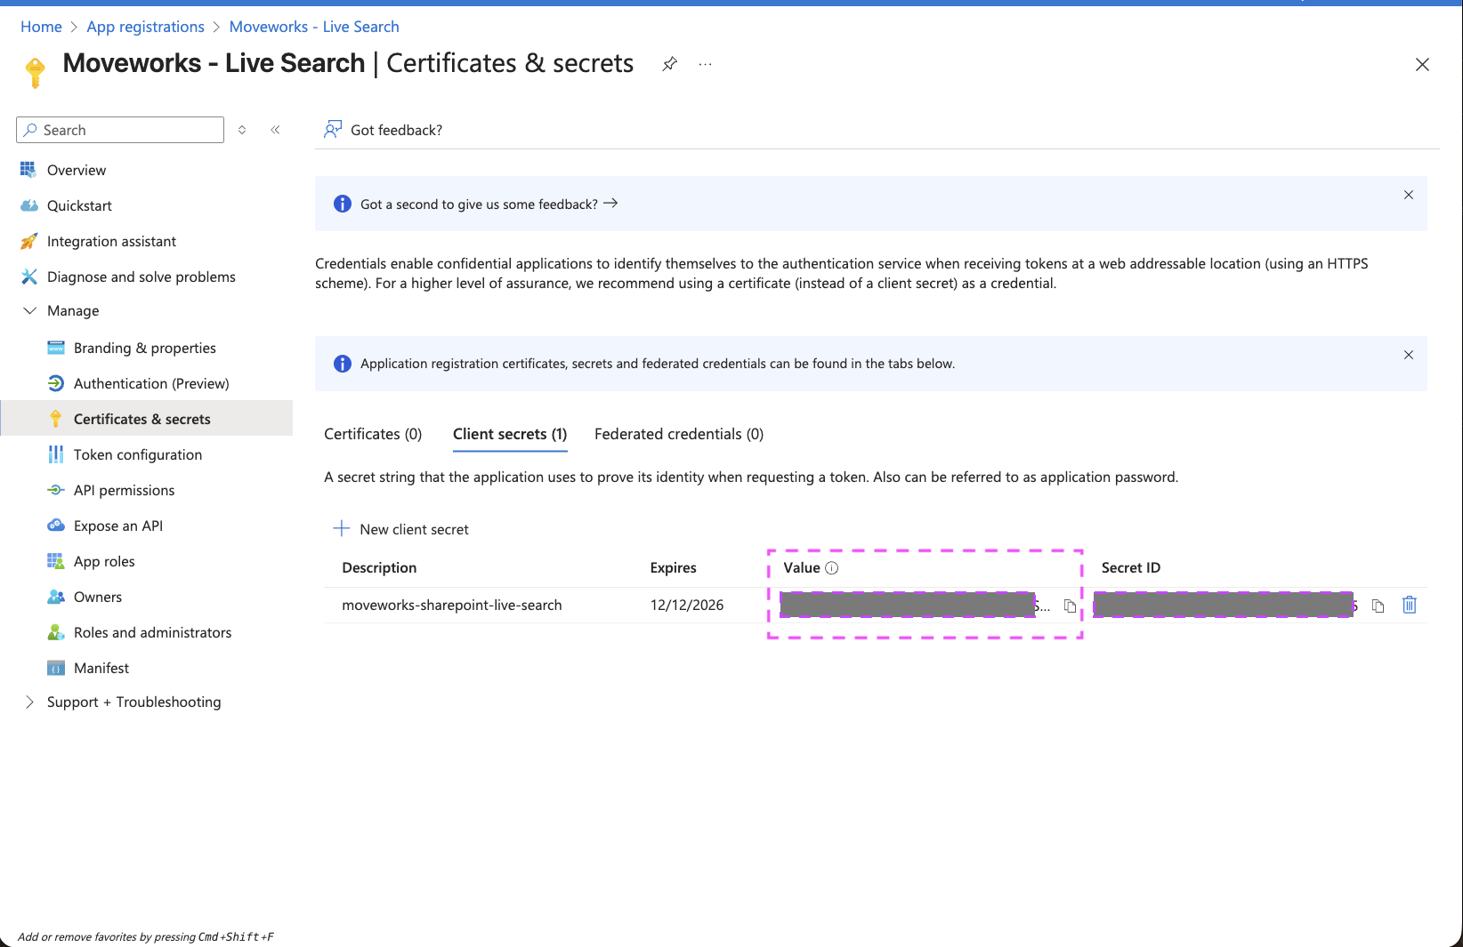
Task: Expand Support + Troubleshooting section
Action: (29, 702)
